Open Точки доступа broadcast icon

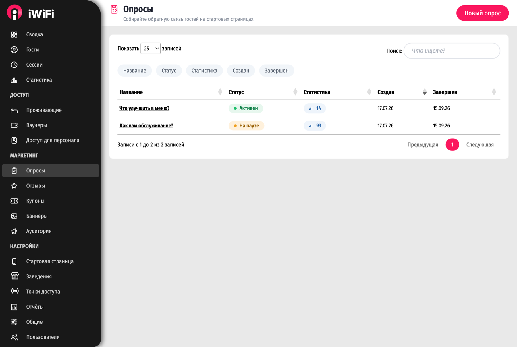coord(15,291)
